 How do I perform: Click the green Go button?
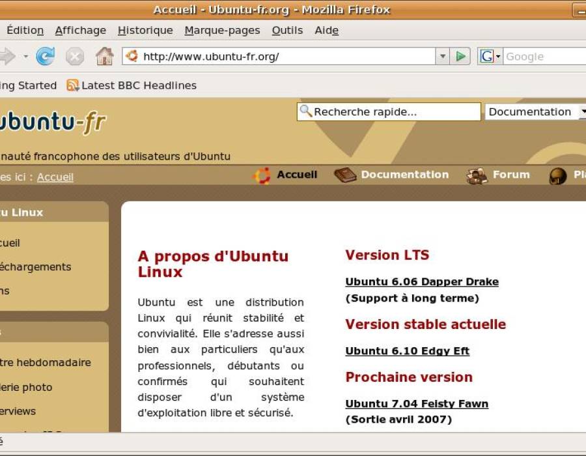point(460,57)
